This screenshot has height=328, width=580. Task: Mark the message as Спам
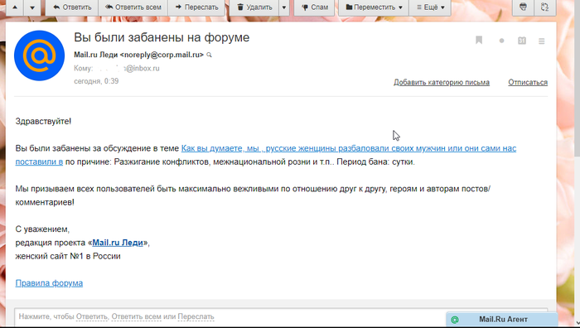(314, 7)
